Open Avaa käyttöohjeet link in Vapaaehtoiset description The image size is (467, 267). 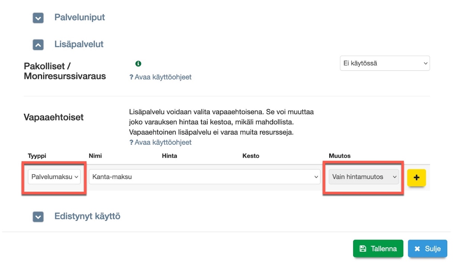pos(163,142)
